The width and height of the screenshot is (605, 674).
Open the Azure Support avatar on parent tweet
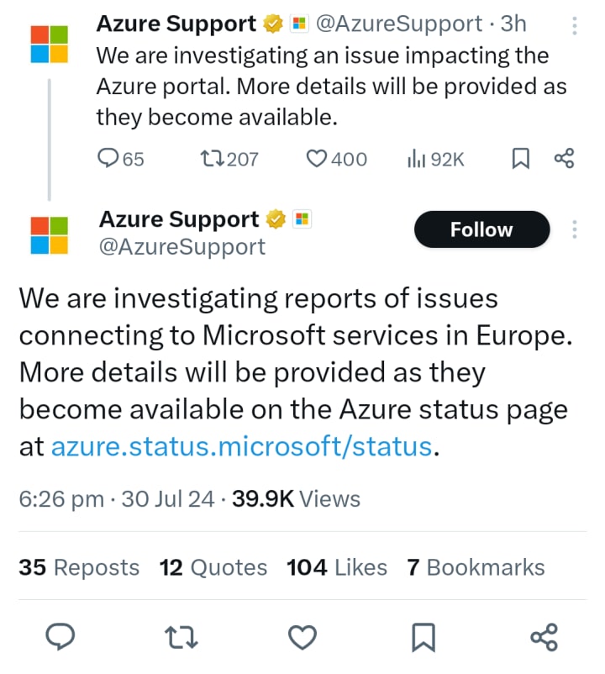click(x=50, y=43)
